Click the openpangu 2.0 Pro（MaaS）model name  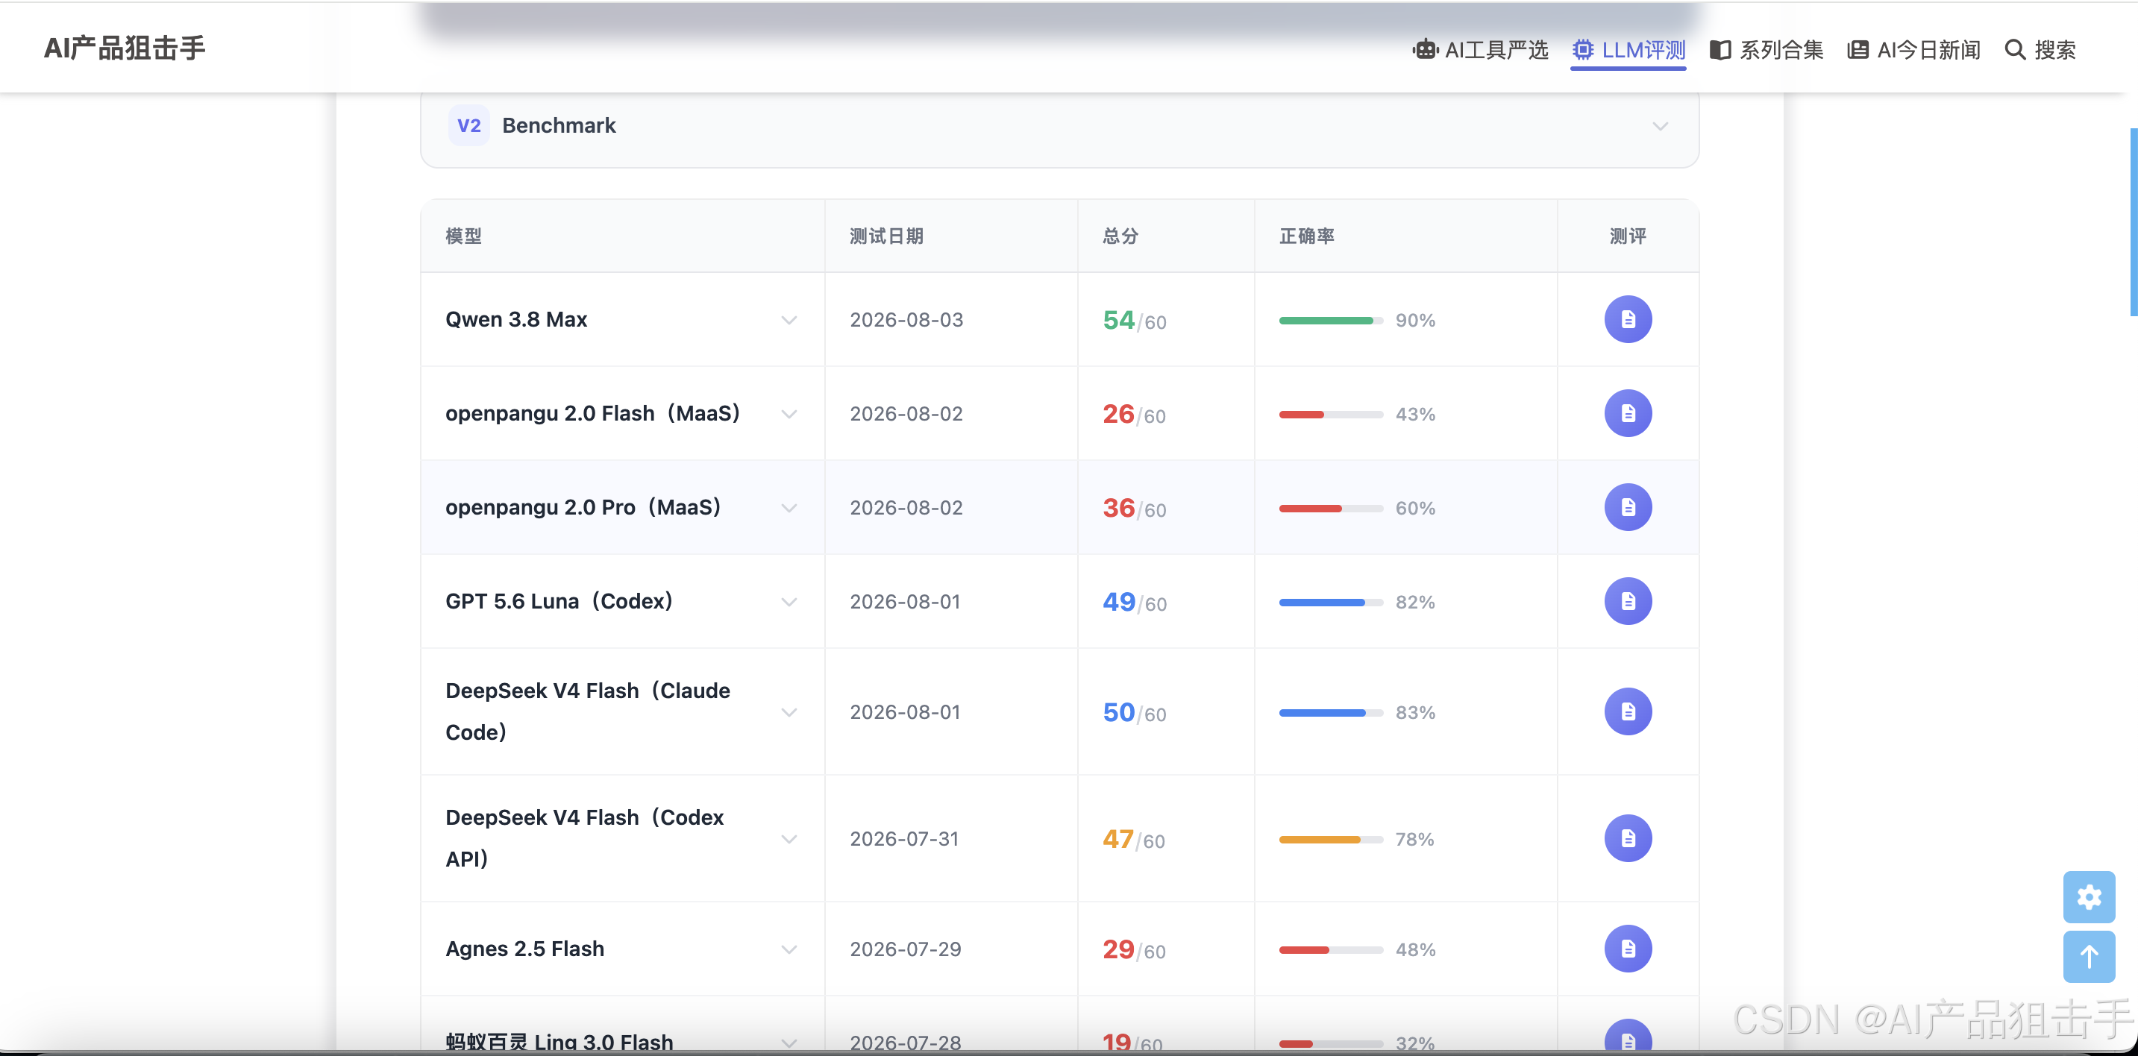point(583,508)
